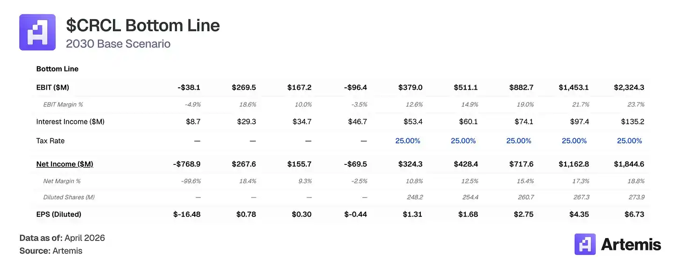The image size is (680, 262).
Task: Select the "EBIT ($M)" row label
Action: click(53, 87)
